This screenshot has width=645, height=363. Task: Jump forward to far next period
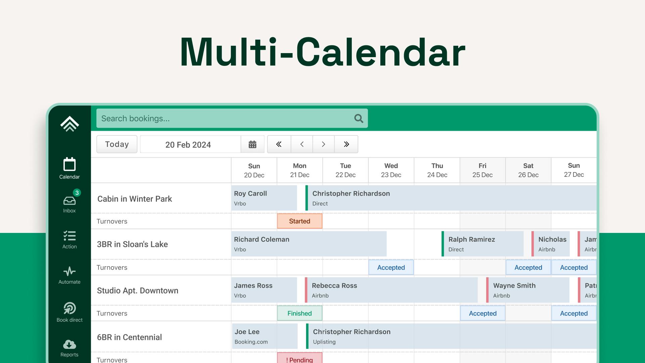[x=346, y=144]
